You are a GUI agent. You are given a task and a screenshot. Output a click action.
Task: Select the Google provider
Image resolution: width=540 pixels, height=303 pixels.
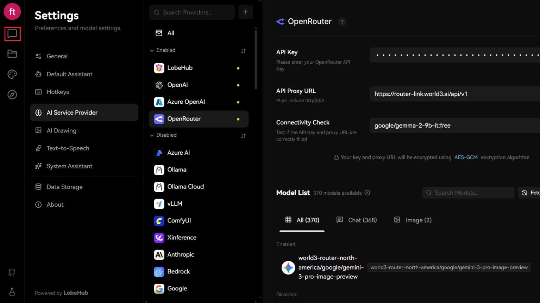coord(199,289)
